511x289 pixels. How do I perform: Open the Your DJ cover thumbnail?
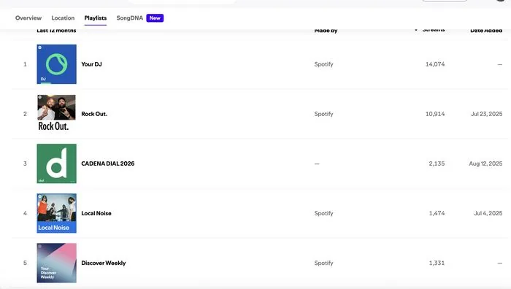click(x=57, y=64)
